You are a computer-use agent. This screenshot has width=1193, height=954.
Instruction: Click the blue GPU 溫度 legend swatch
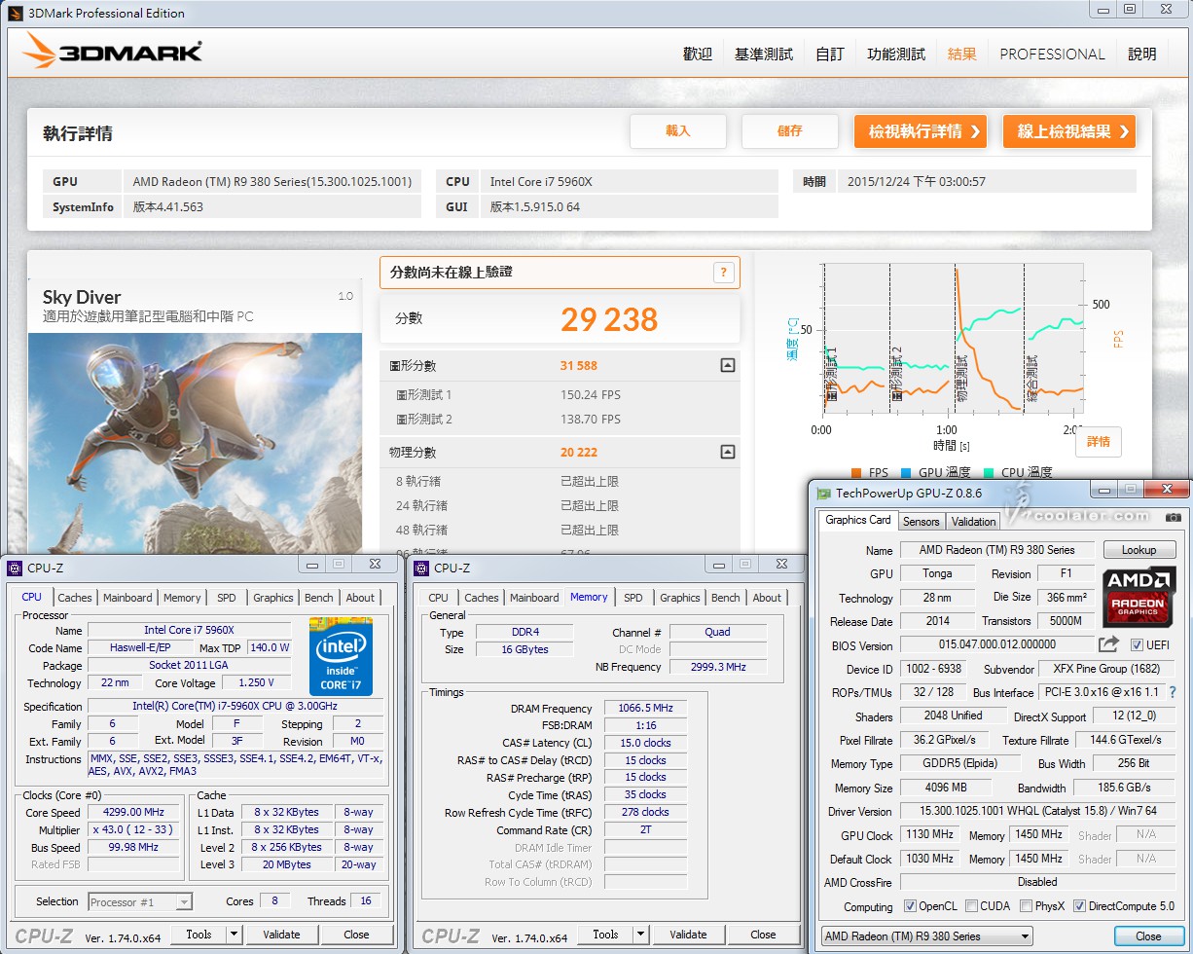tap(906, 473)
